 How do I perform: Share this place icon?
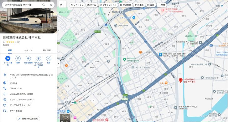[49, 58]
